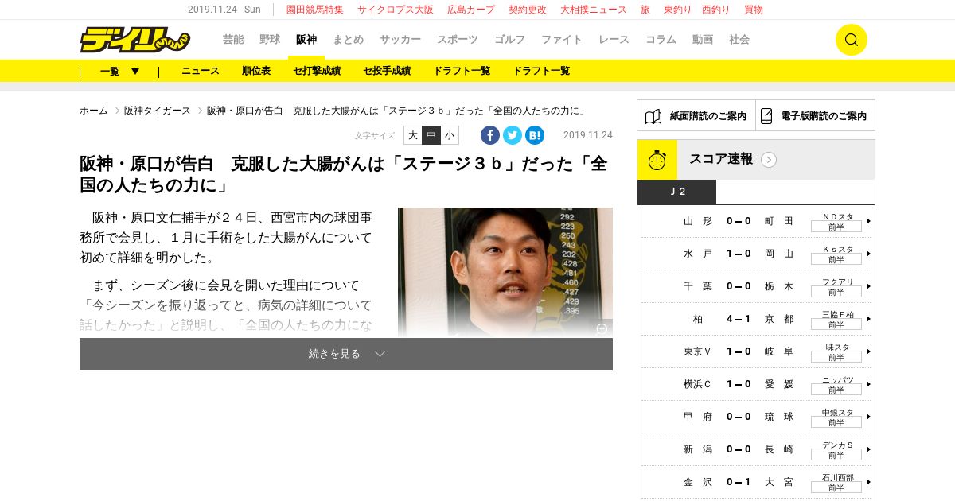955x501 pixels.
Task: Open 順位表 in the yellow submenu
Action: pyautogui.click(x=256, y=71)
